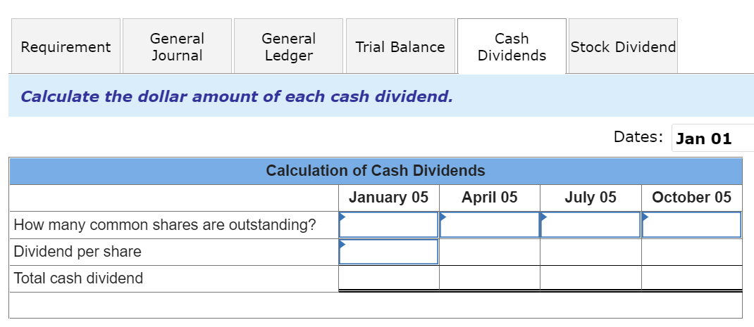Select October 05 total cash dividend cell
Viewport: 754px width, 327px height.
tap(691, 278)
